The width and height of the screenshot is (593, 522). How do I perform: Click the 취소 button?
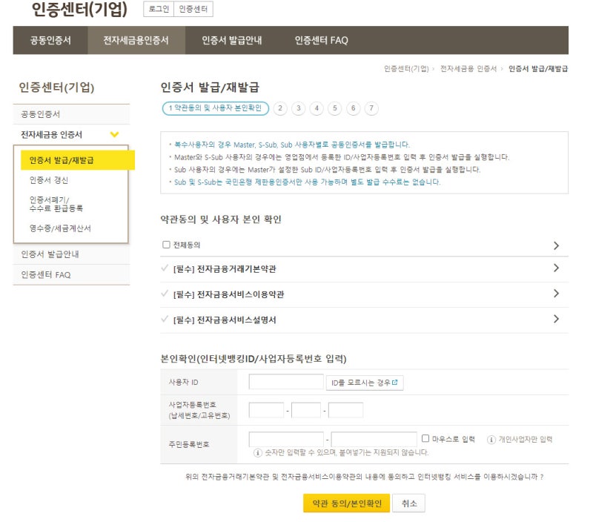409,503
